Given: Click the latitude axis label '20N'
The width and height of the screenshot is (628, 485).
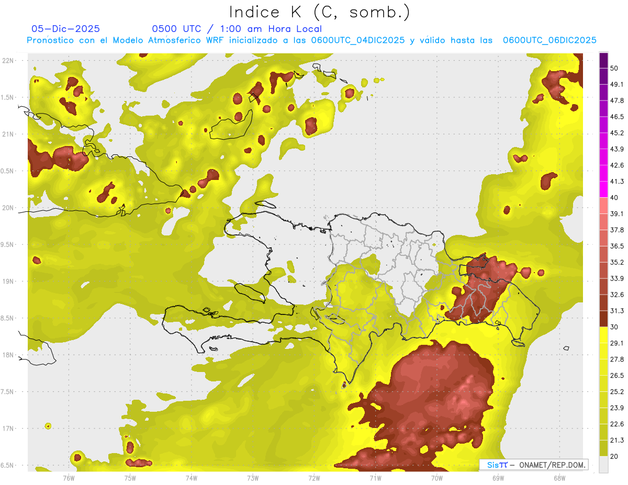Looking at the screenshot, I should (8, 208).
